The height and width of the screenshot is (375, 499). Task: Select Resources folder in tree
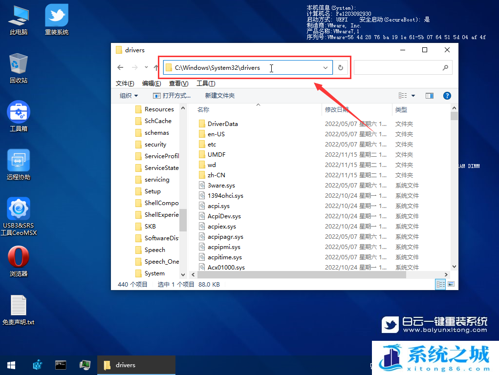tap(154, 109)
